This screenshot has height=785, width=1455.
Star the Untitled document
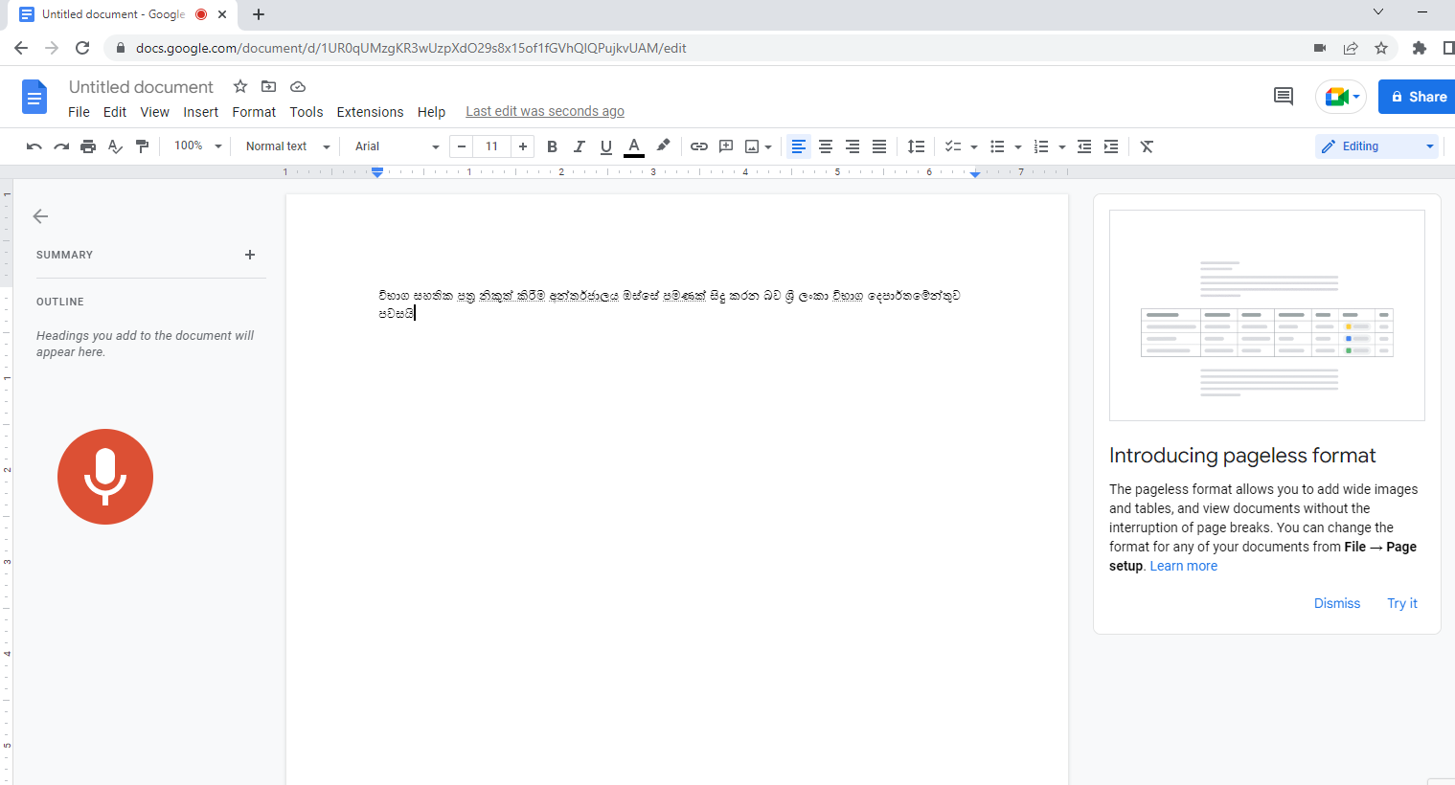240,87
